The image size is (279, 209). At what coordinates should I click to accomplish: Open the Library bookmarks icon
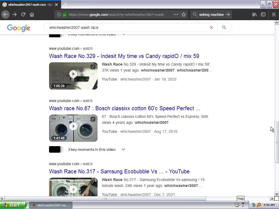click(254, 14)
